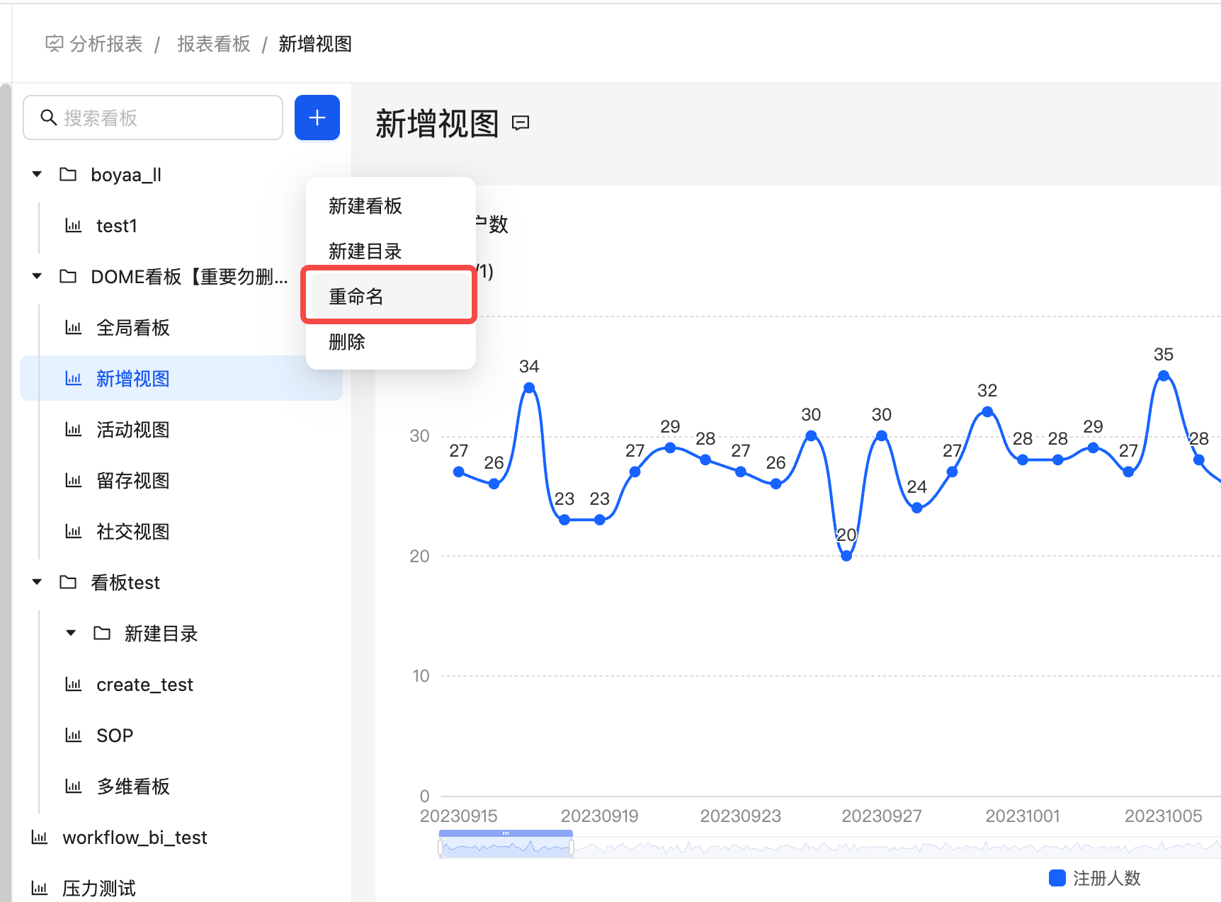Go to 报表看板 breadcrumb link
This screenshot has height=902, width=1221.
(213, 44)
